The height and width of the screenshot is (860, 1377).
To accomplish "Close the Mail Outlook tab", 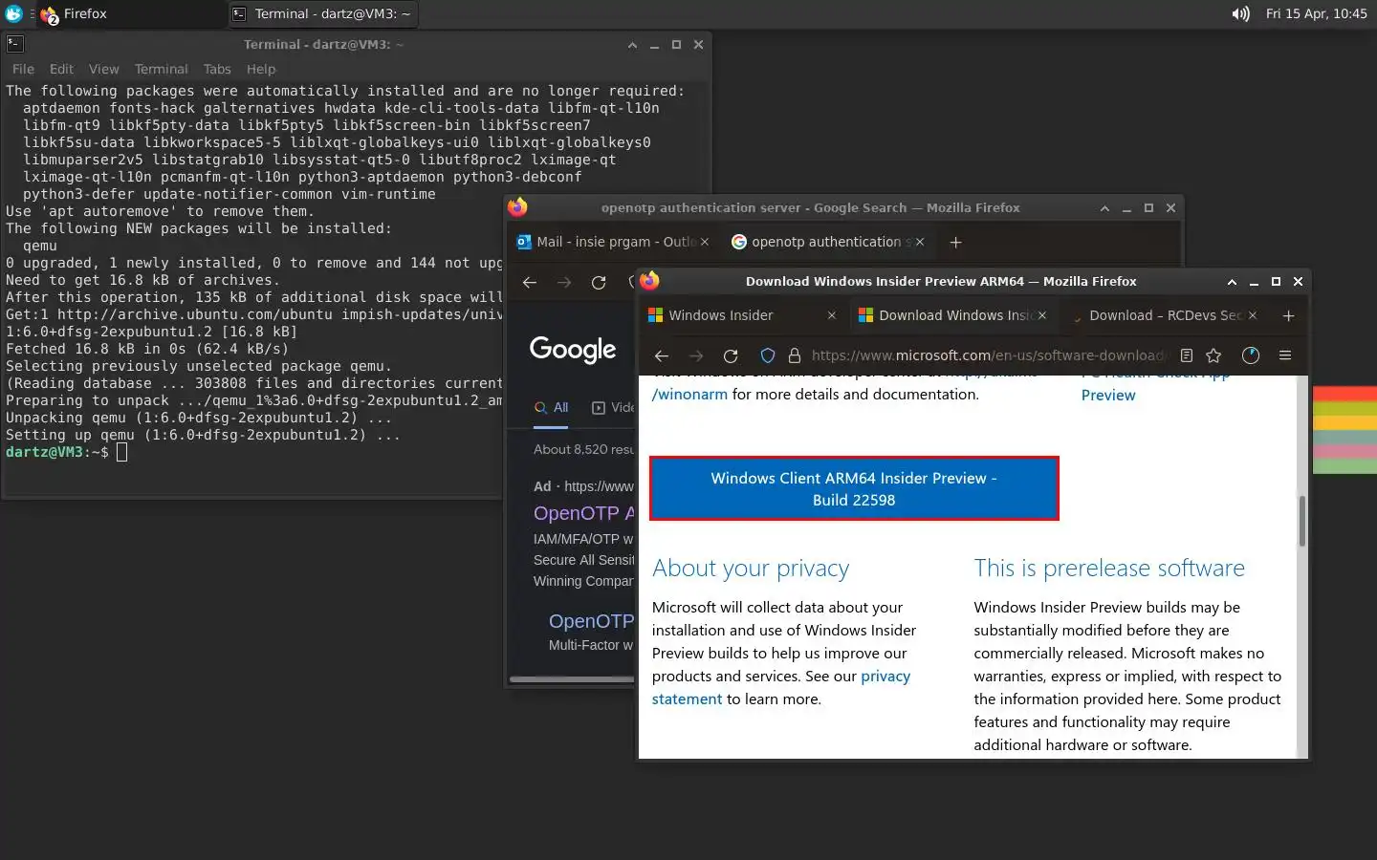I will click(705, 242).
